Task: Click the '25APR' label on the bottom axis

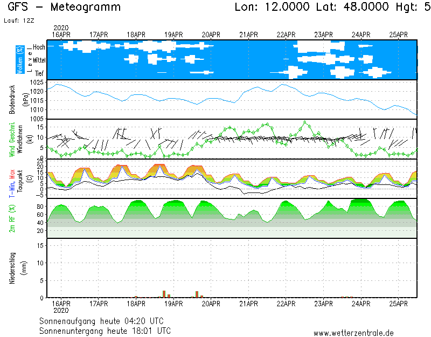Action: (x=398, y=304)
